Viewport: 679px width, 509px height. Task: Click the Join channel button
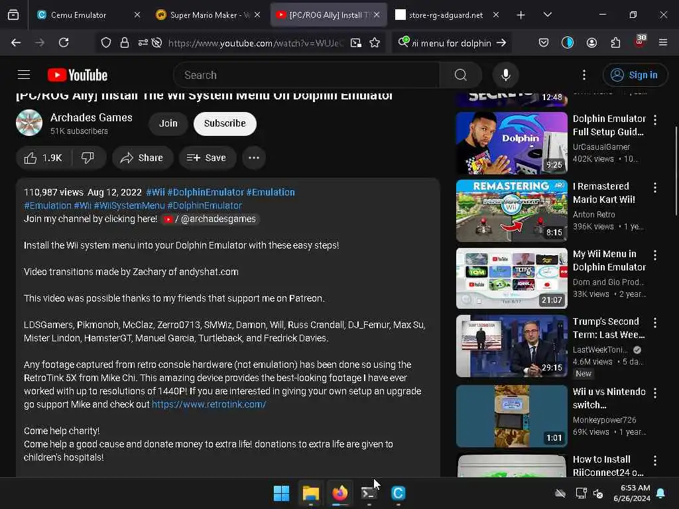[168, 123]
